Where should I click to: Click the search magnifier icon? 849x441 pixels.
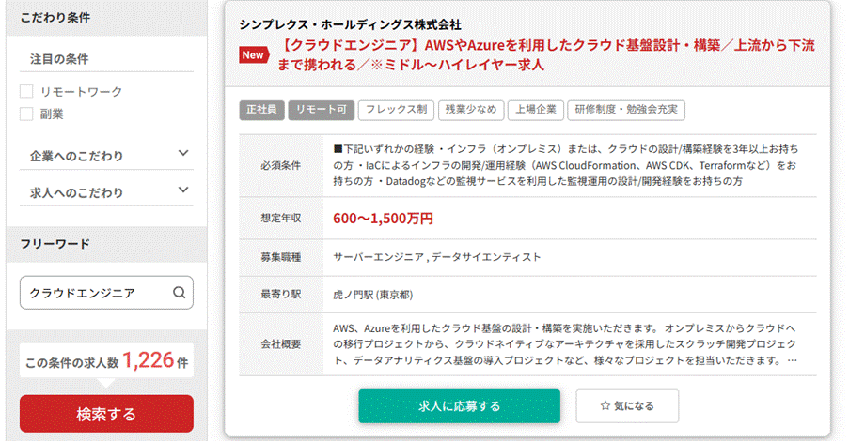point(179,293)
